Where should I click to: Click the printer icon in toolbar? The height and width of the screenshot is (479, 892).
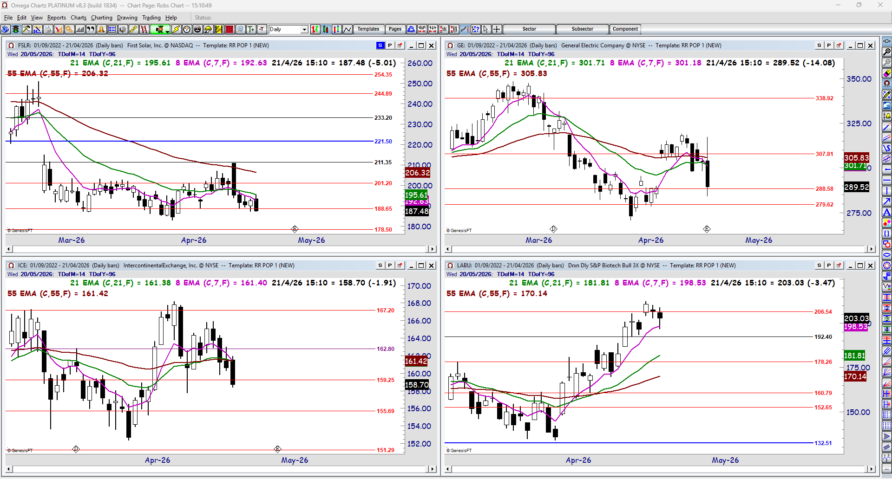tap(48, 29)
